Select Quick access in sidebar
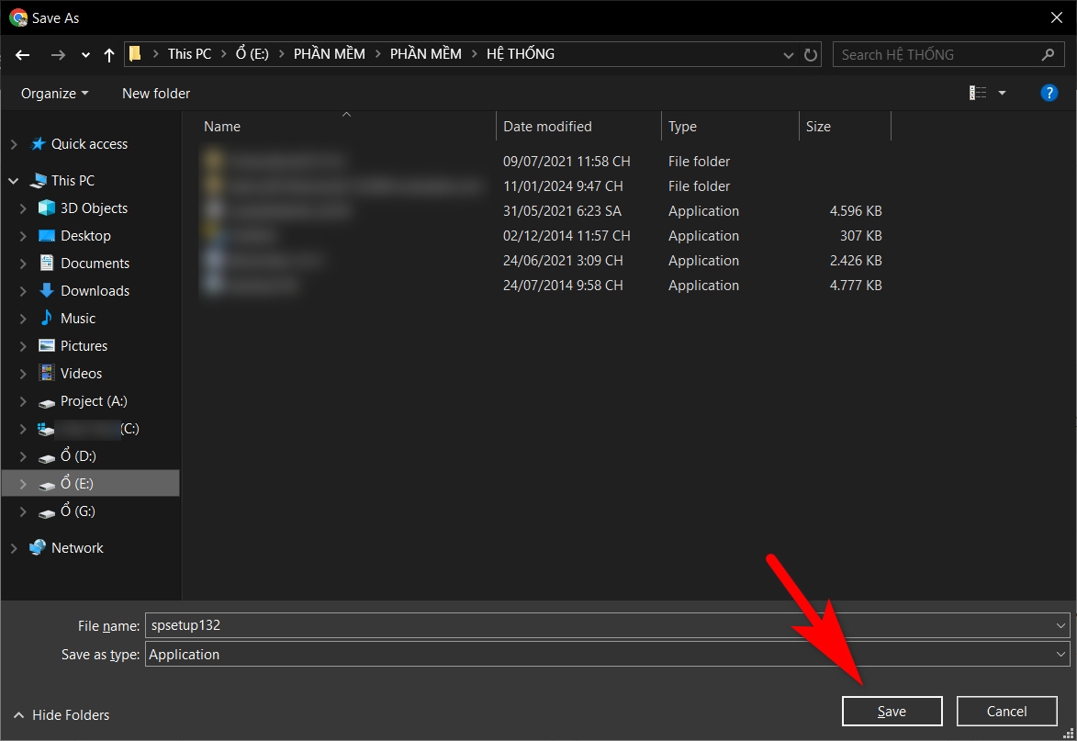The image size is (1077, 741). coord(89,144)
